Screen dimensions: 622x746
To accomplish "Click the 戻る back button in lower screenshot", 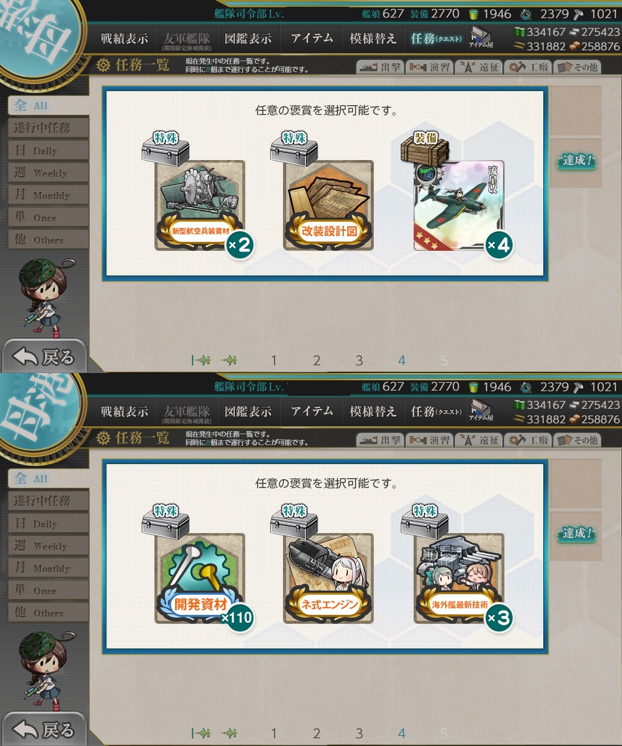I will click(x=44, y=729).
